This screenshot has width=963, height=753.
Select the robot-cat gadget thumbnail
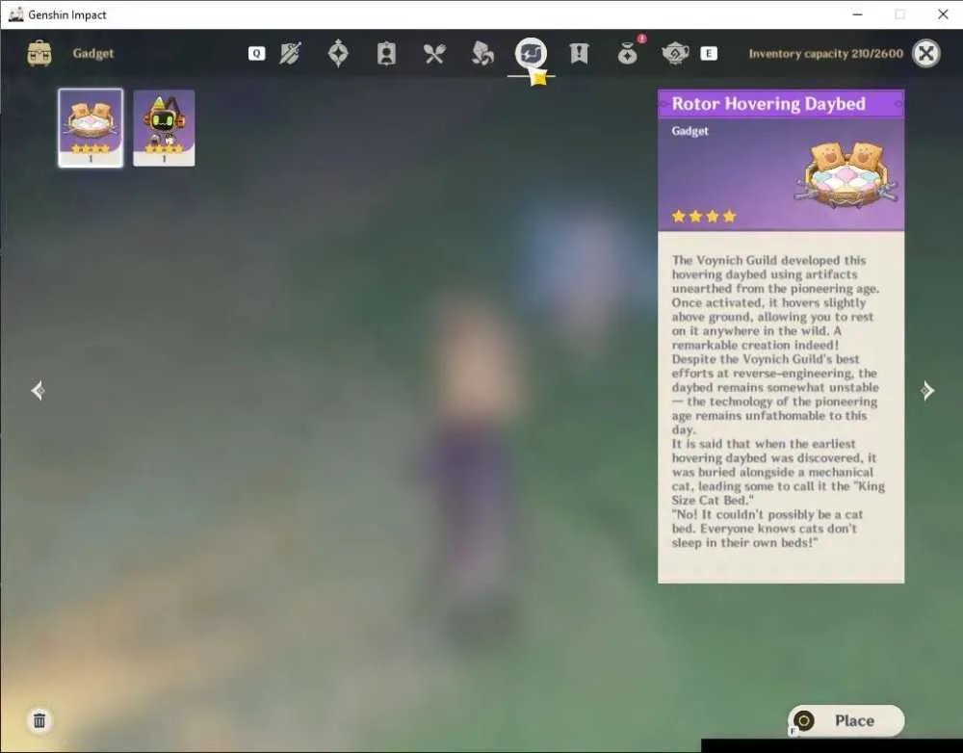[x=164, y=128]
